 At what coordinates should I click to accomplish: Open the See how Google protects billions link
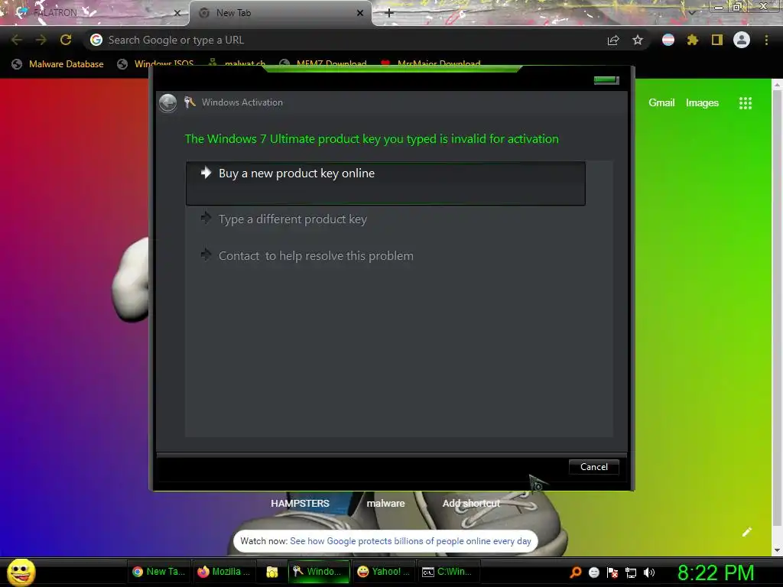[x=410, y=541]
